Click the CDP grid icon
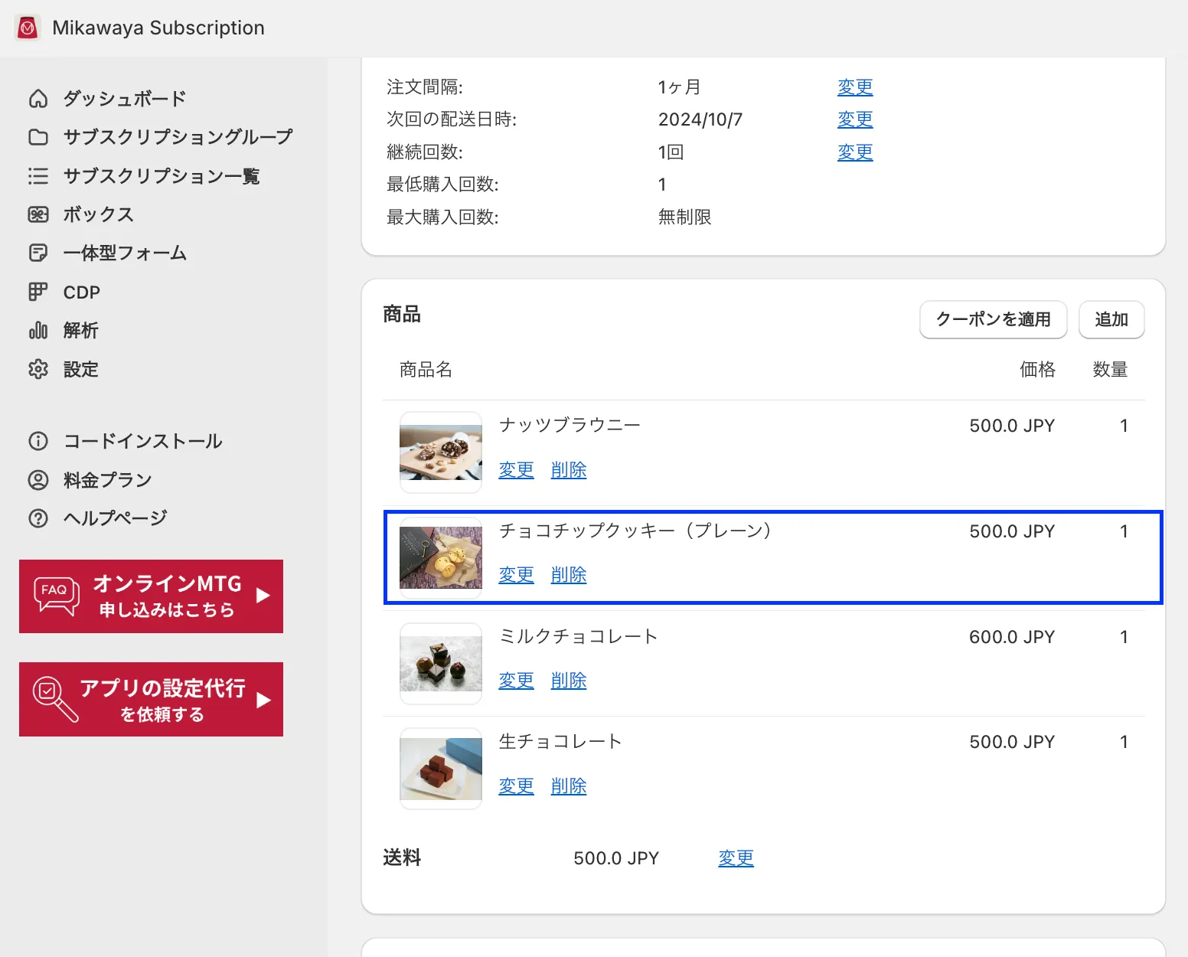Viewport: 1188px width, 957px height. pos(38,292)
